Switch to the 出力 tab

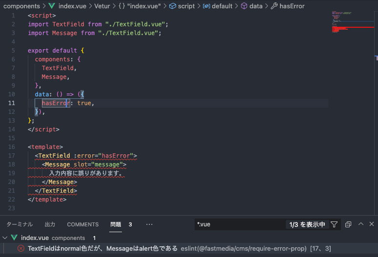point(50,224)
